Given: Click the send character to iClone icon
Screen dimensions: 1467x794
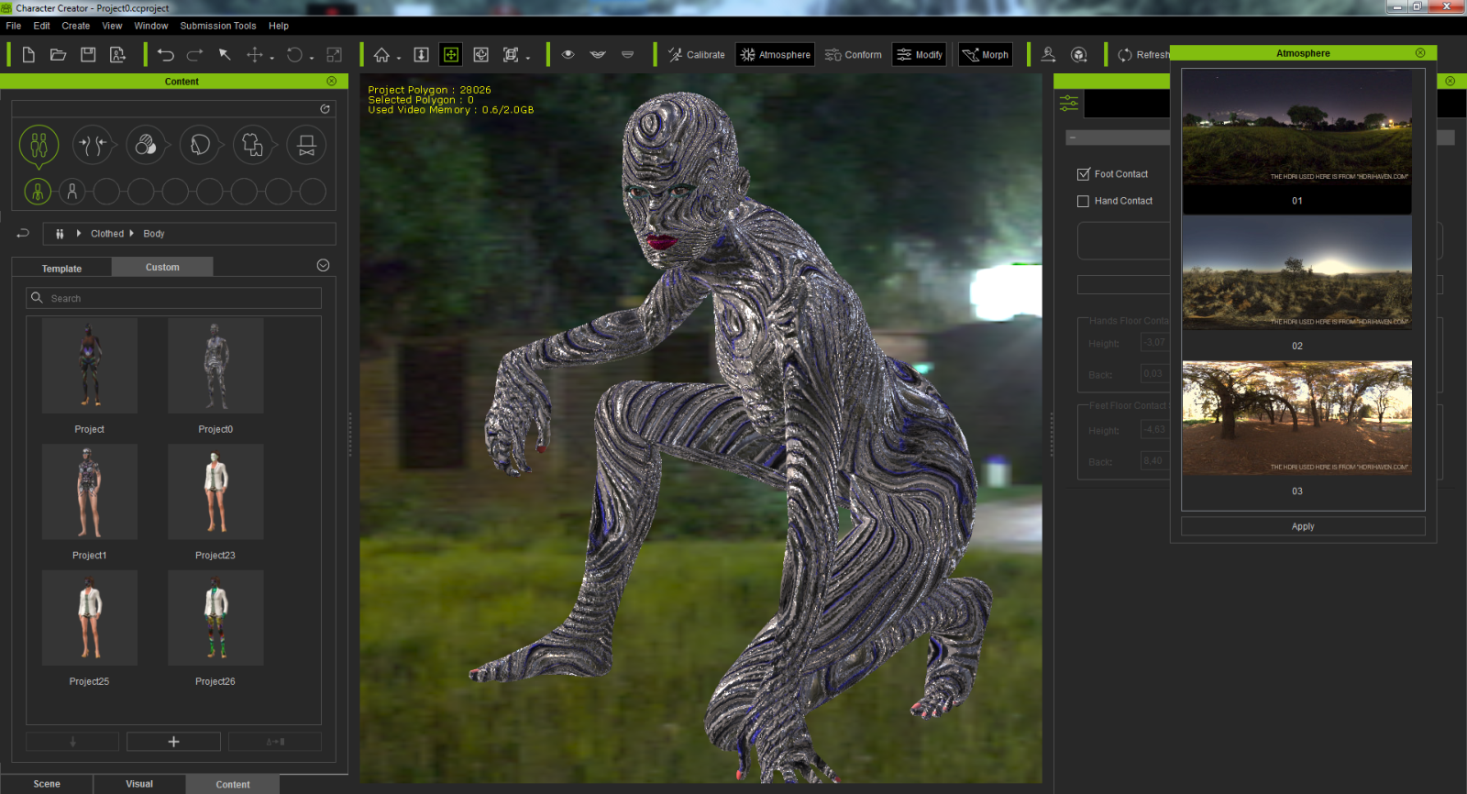Looking at the screenshot, I should coord(1049,55).
